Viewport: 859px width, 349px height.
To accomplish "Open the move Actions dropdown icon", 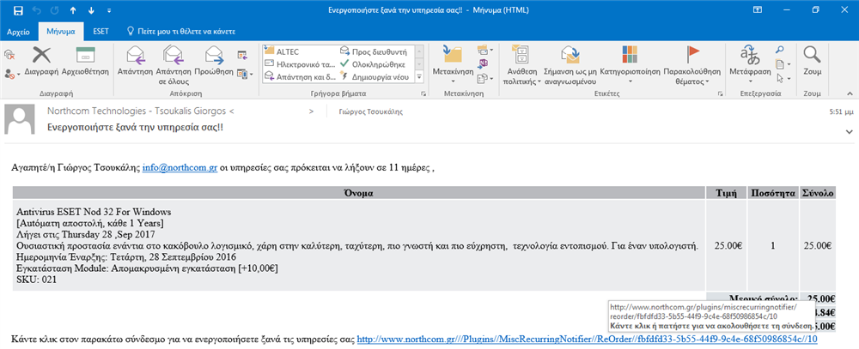I will (x=483, y=79).
